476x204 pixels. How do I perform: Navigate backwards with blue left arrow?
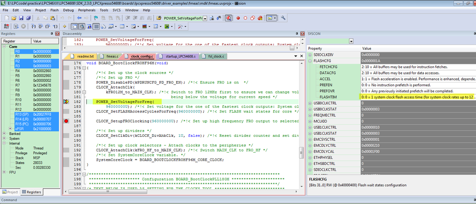coord(79,18)
